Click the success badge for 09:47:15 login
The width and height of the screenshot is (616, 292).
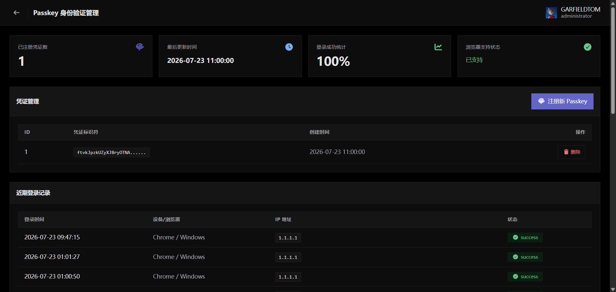525,237
